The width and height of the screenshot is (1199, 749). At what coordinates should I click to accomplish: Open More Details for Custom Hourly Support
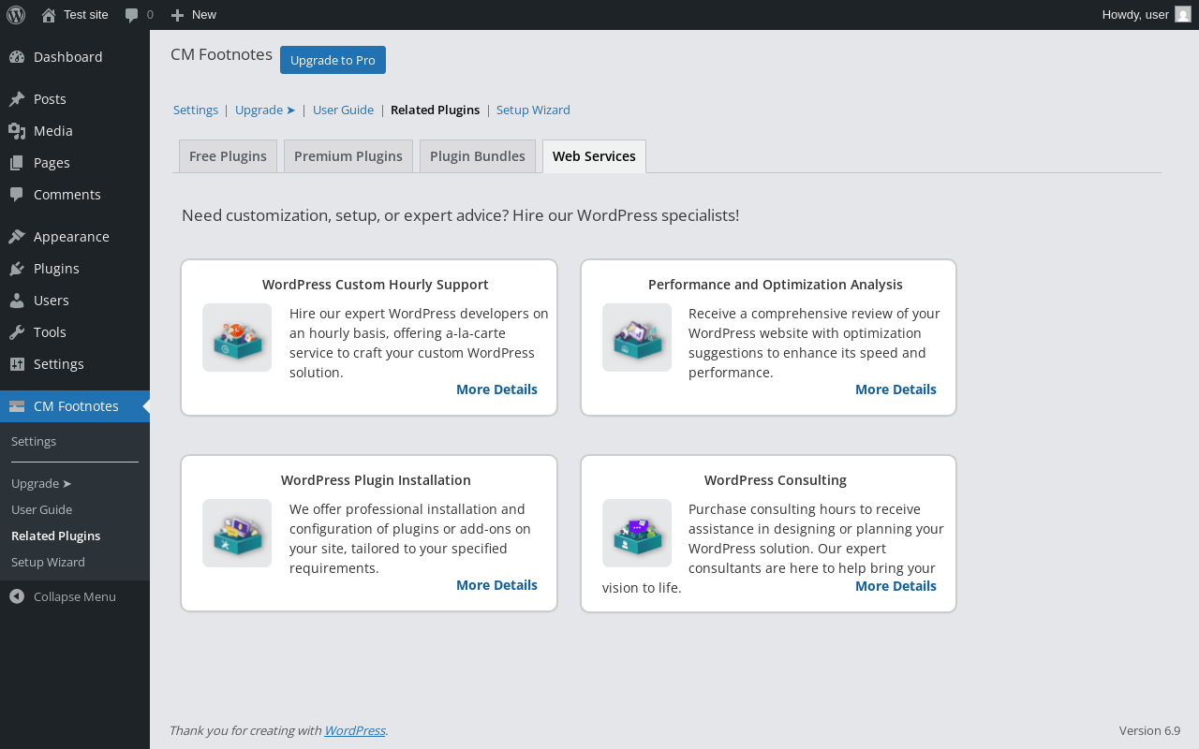496,389
